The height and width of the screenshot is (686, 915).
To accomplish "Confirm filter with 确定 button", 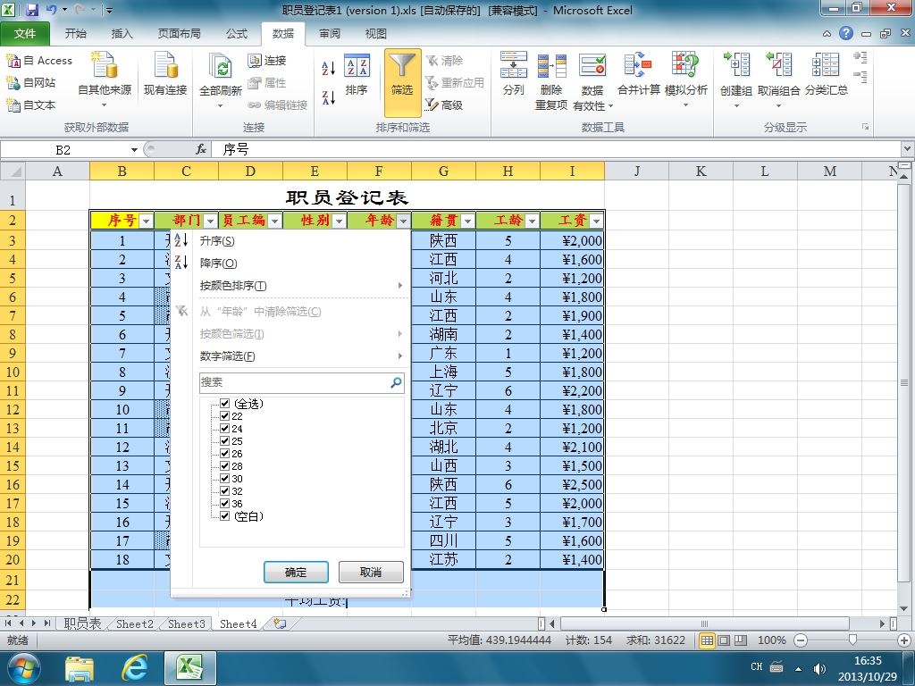I will [x=296, y=573].
